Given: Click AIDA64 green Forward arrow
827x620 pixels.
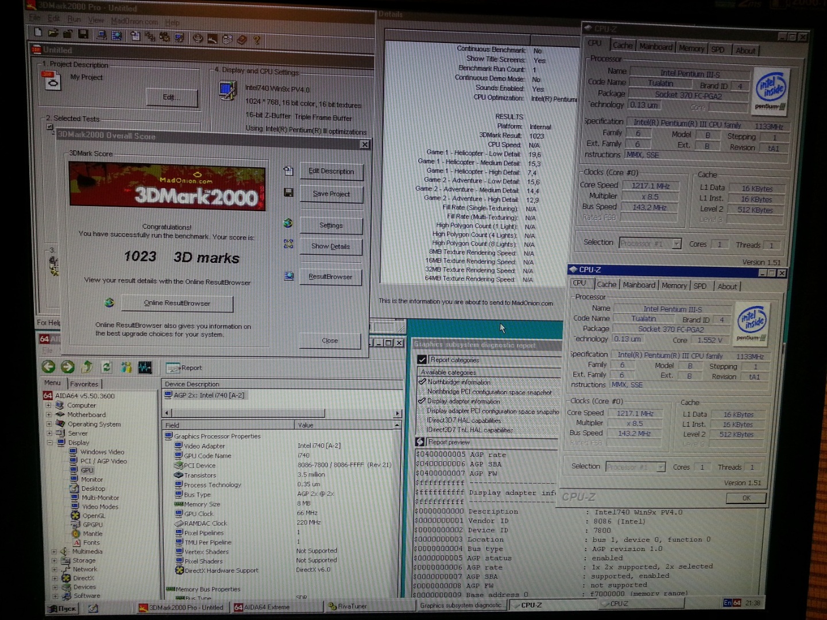Looking at the screenshot, I should click(68, 366).
